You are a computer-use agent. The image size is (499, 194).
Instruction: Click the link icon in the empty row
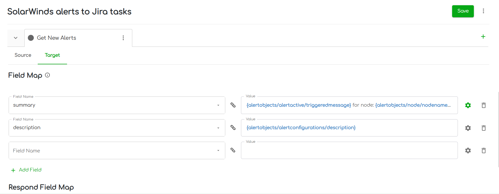(x=233, y=150)
